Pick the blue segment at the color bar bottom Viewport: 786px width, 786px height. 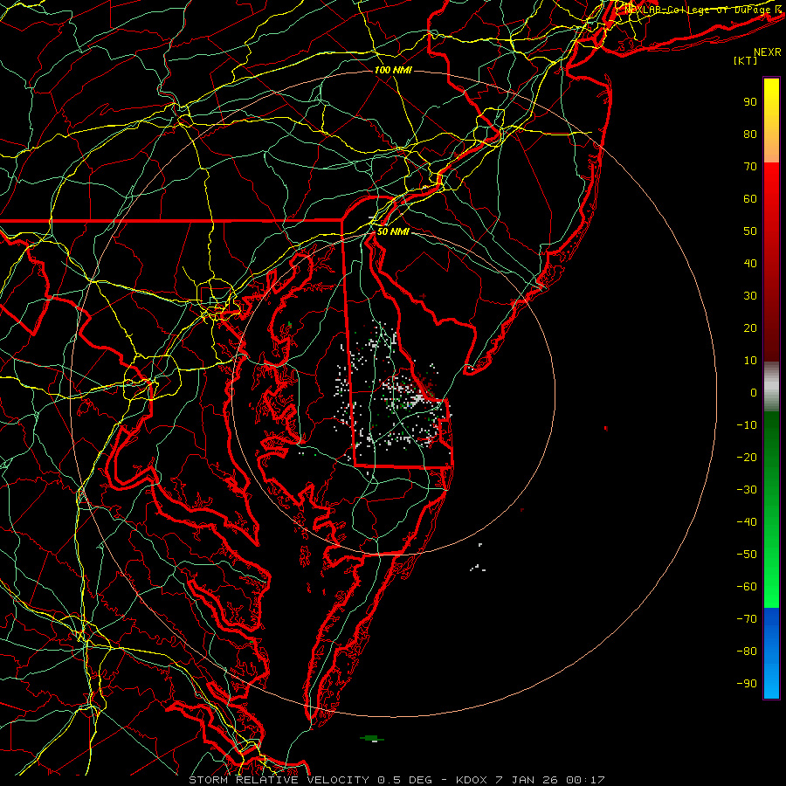(x=771, y=652)
